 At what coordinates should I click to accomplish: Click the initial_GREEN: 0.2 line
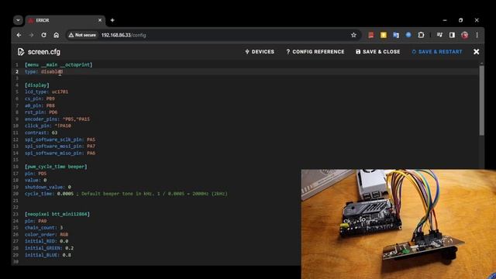click(x=49, y=248)
